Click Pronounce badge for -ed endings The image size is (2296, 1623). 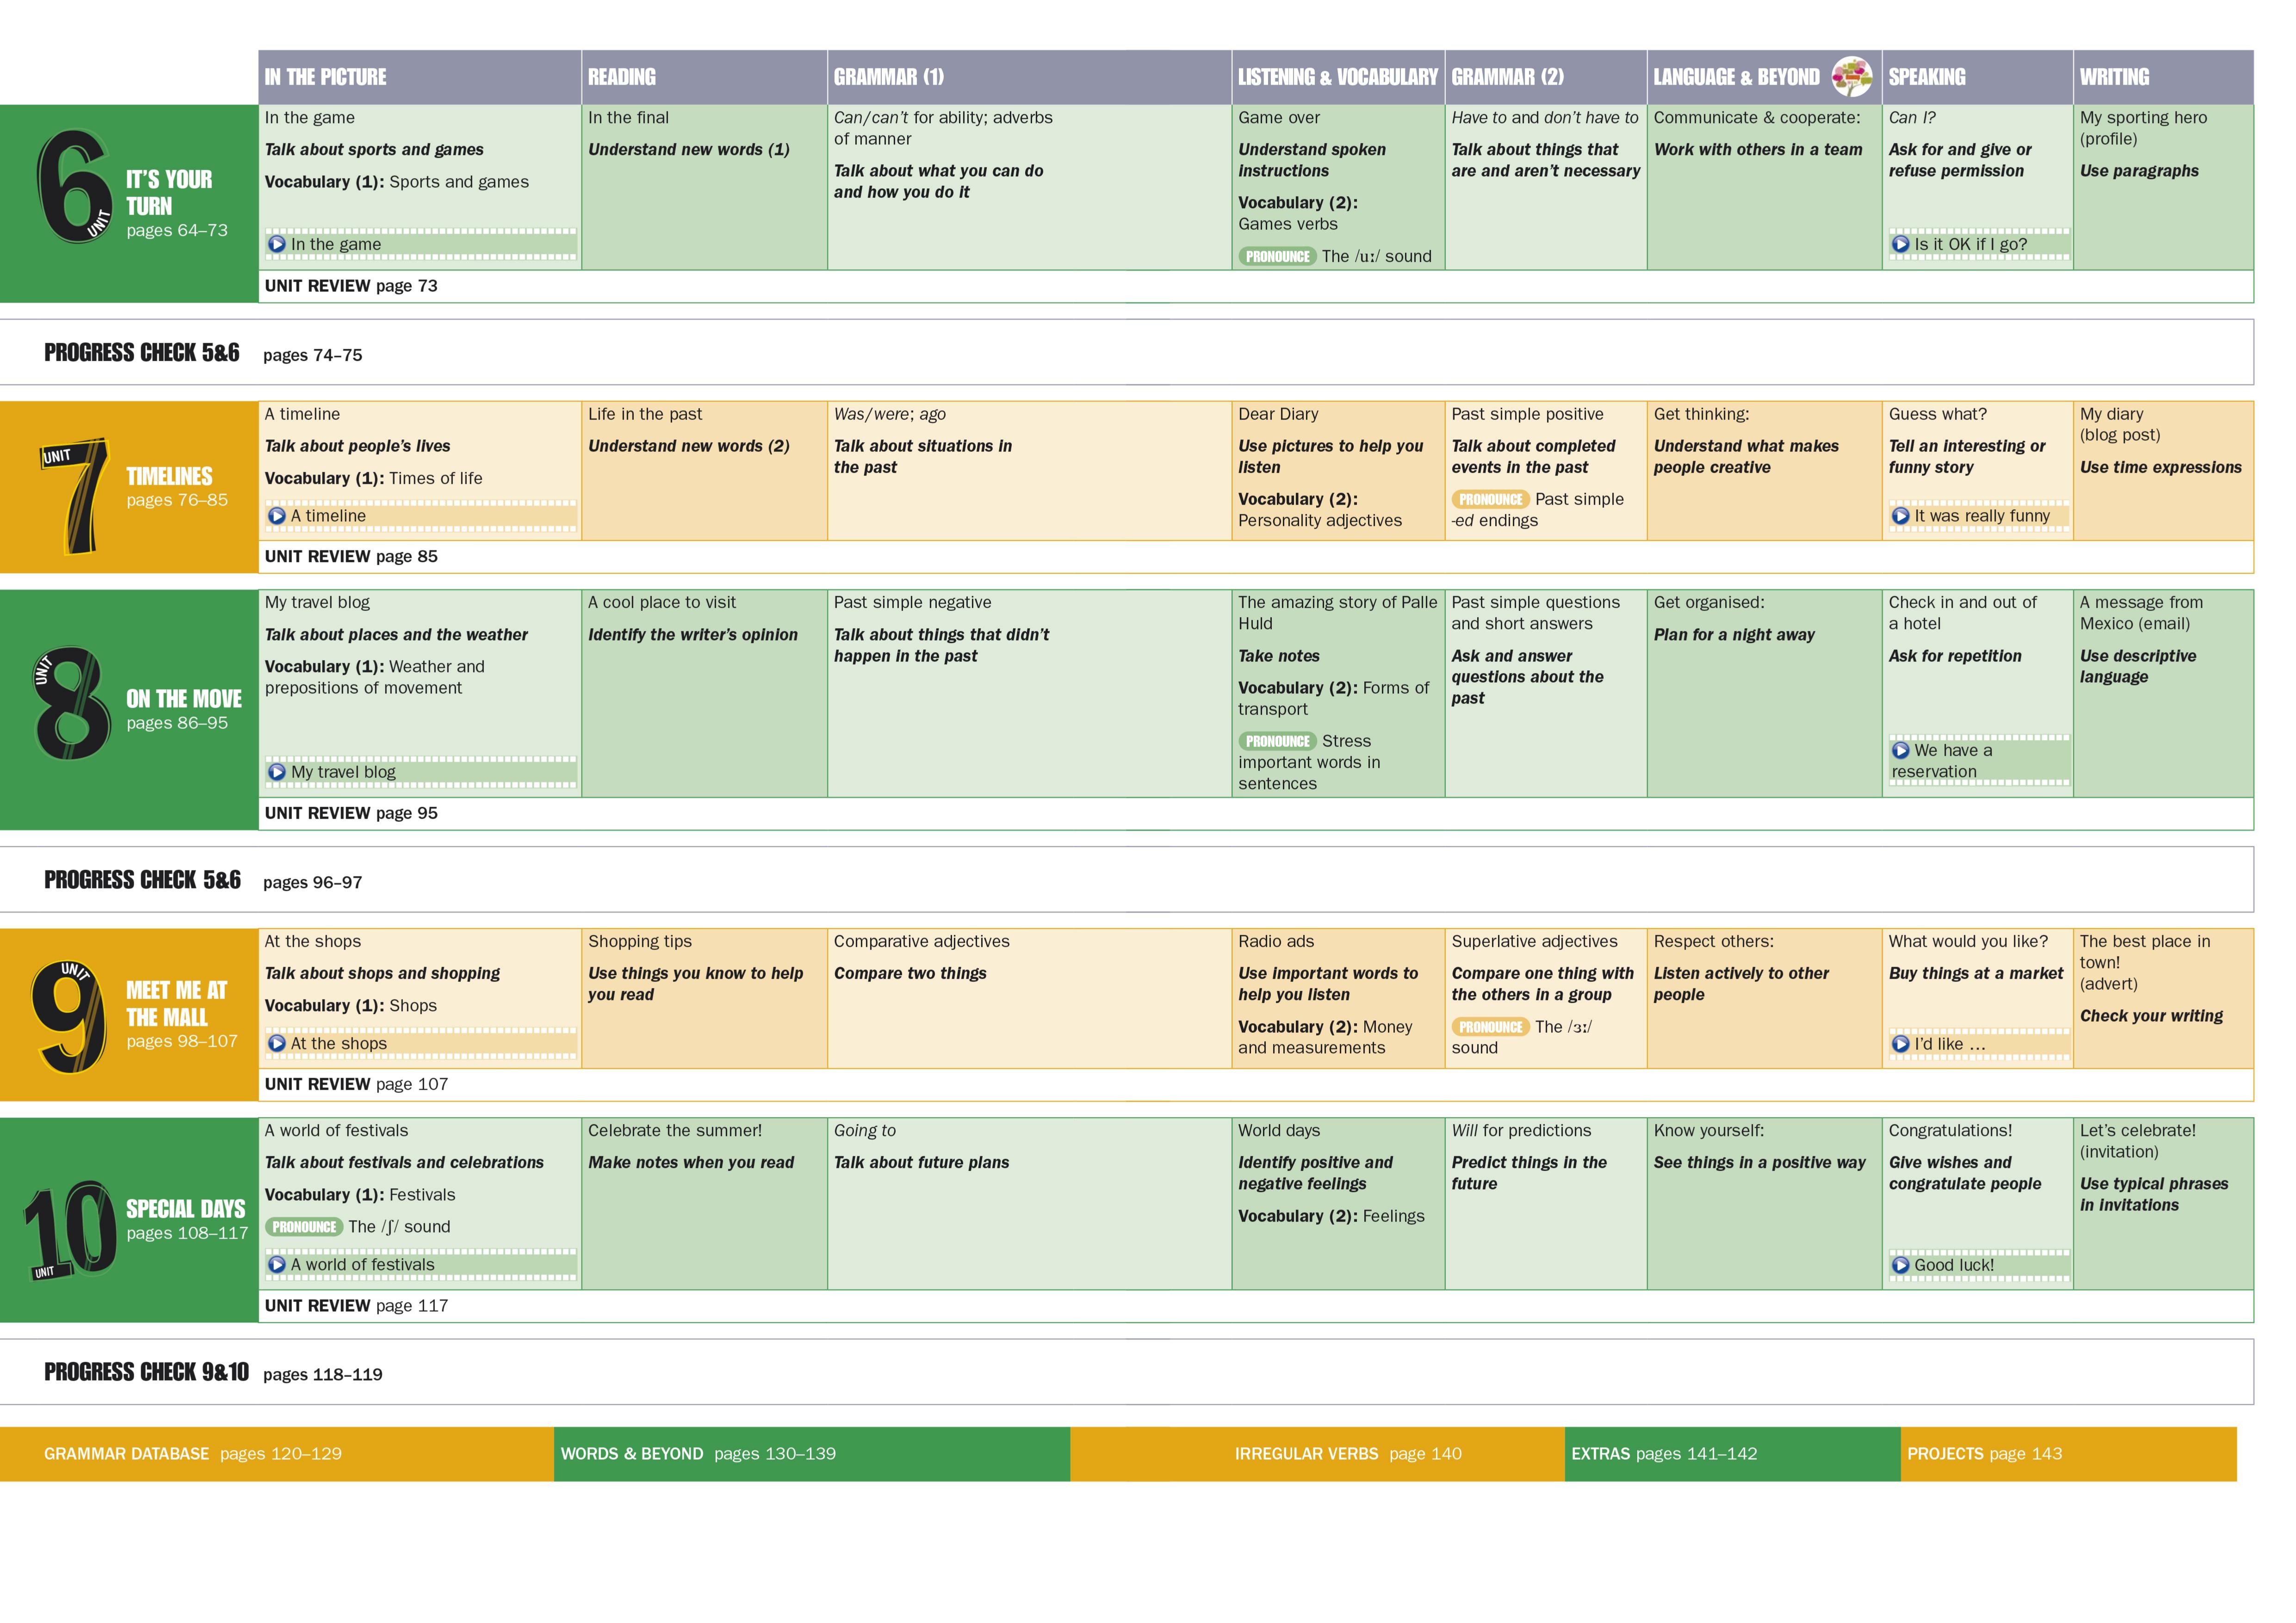pyautogui.click(x=1490, y=499)
